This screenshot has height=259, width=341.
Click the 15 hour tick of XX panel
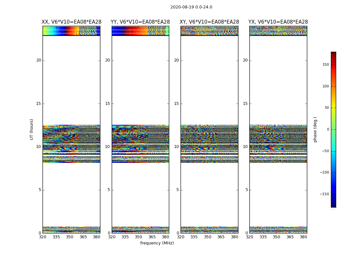(x=39, y=104)
